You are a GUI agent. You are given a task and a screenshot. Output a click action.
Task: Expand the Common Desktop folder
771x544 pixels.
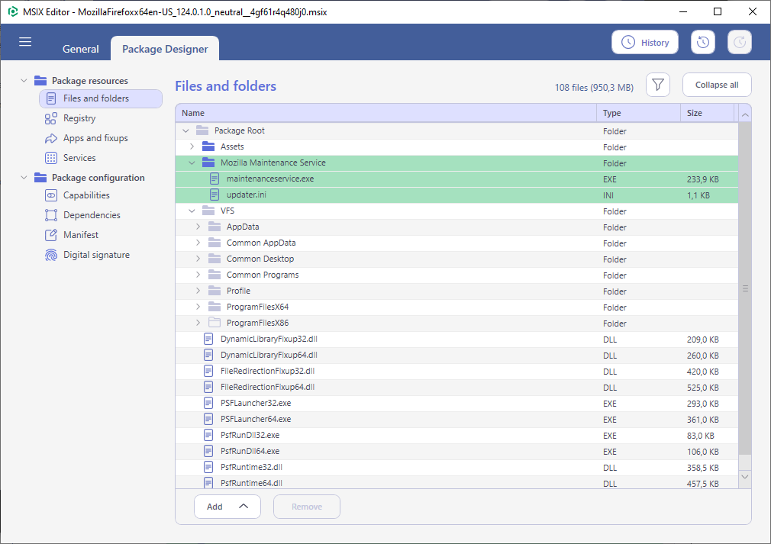tap(198, 259)
